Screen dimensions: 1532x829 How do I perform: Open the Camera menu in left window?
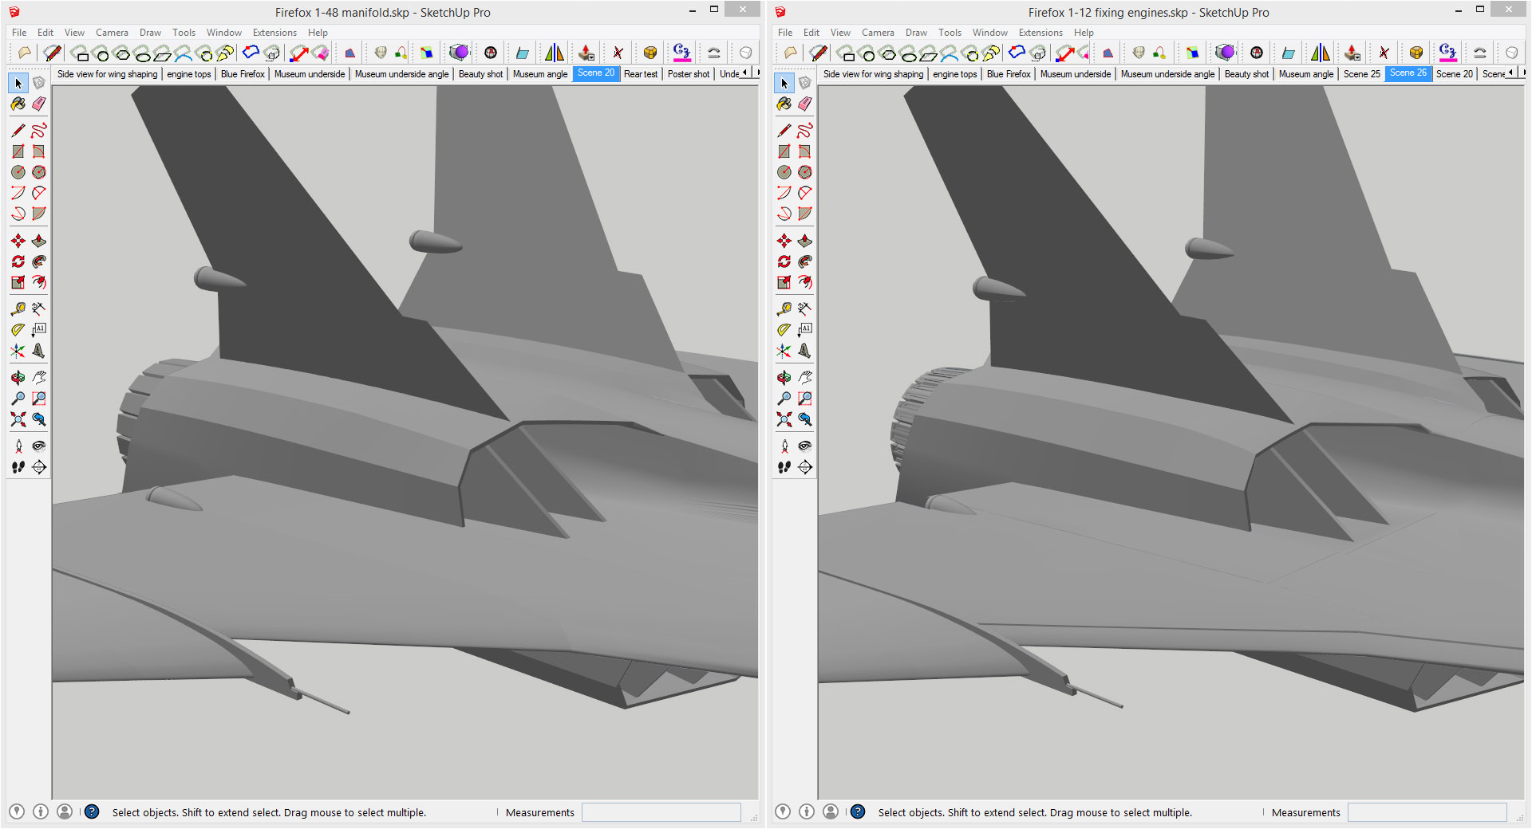coord(112,33)
